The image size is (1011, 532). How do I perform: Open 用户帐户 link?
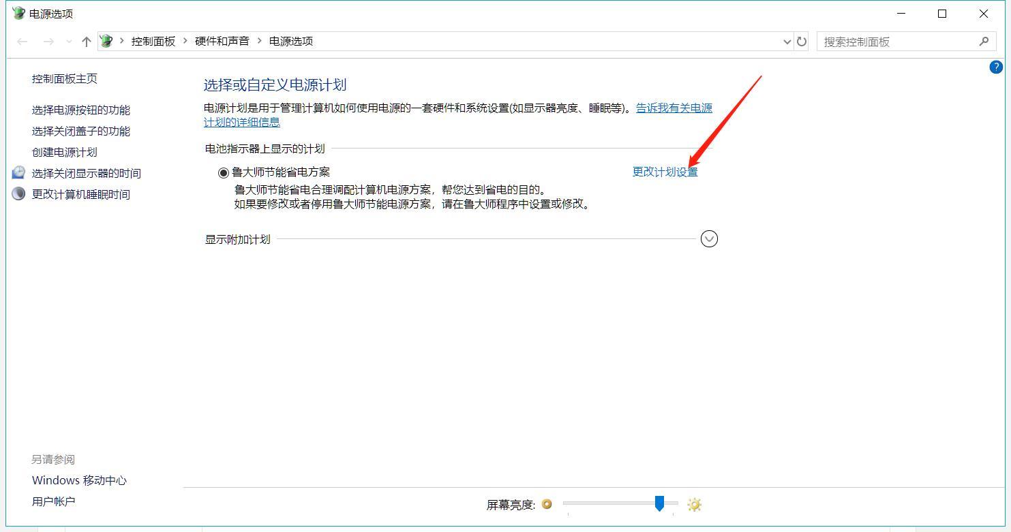pyautogui.click(x=54, y=501)
